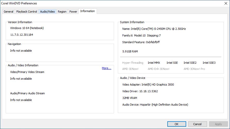Click the Corel WinDVD Preferences title
The height and width of the screenshot is (129, 230).
coord(19,3)
